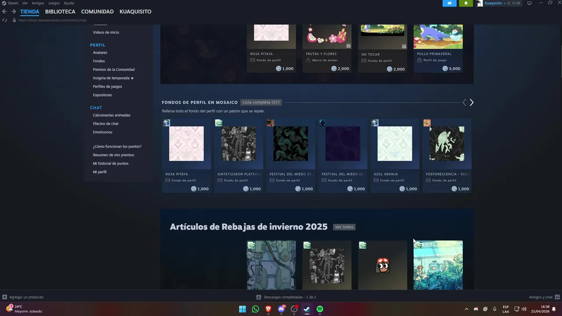Open Resumen de mis premios
562x316 pixels.
pyautogui.click(x=114, y=155)
